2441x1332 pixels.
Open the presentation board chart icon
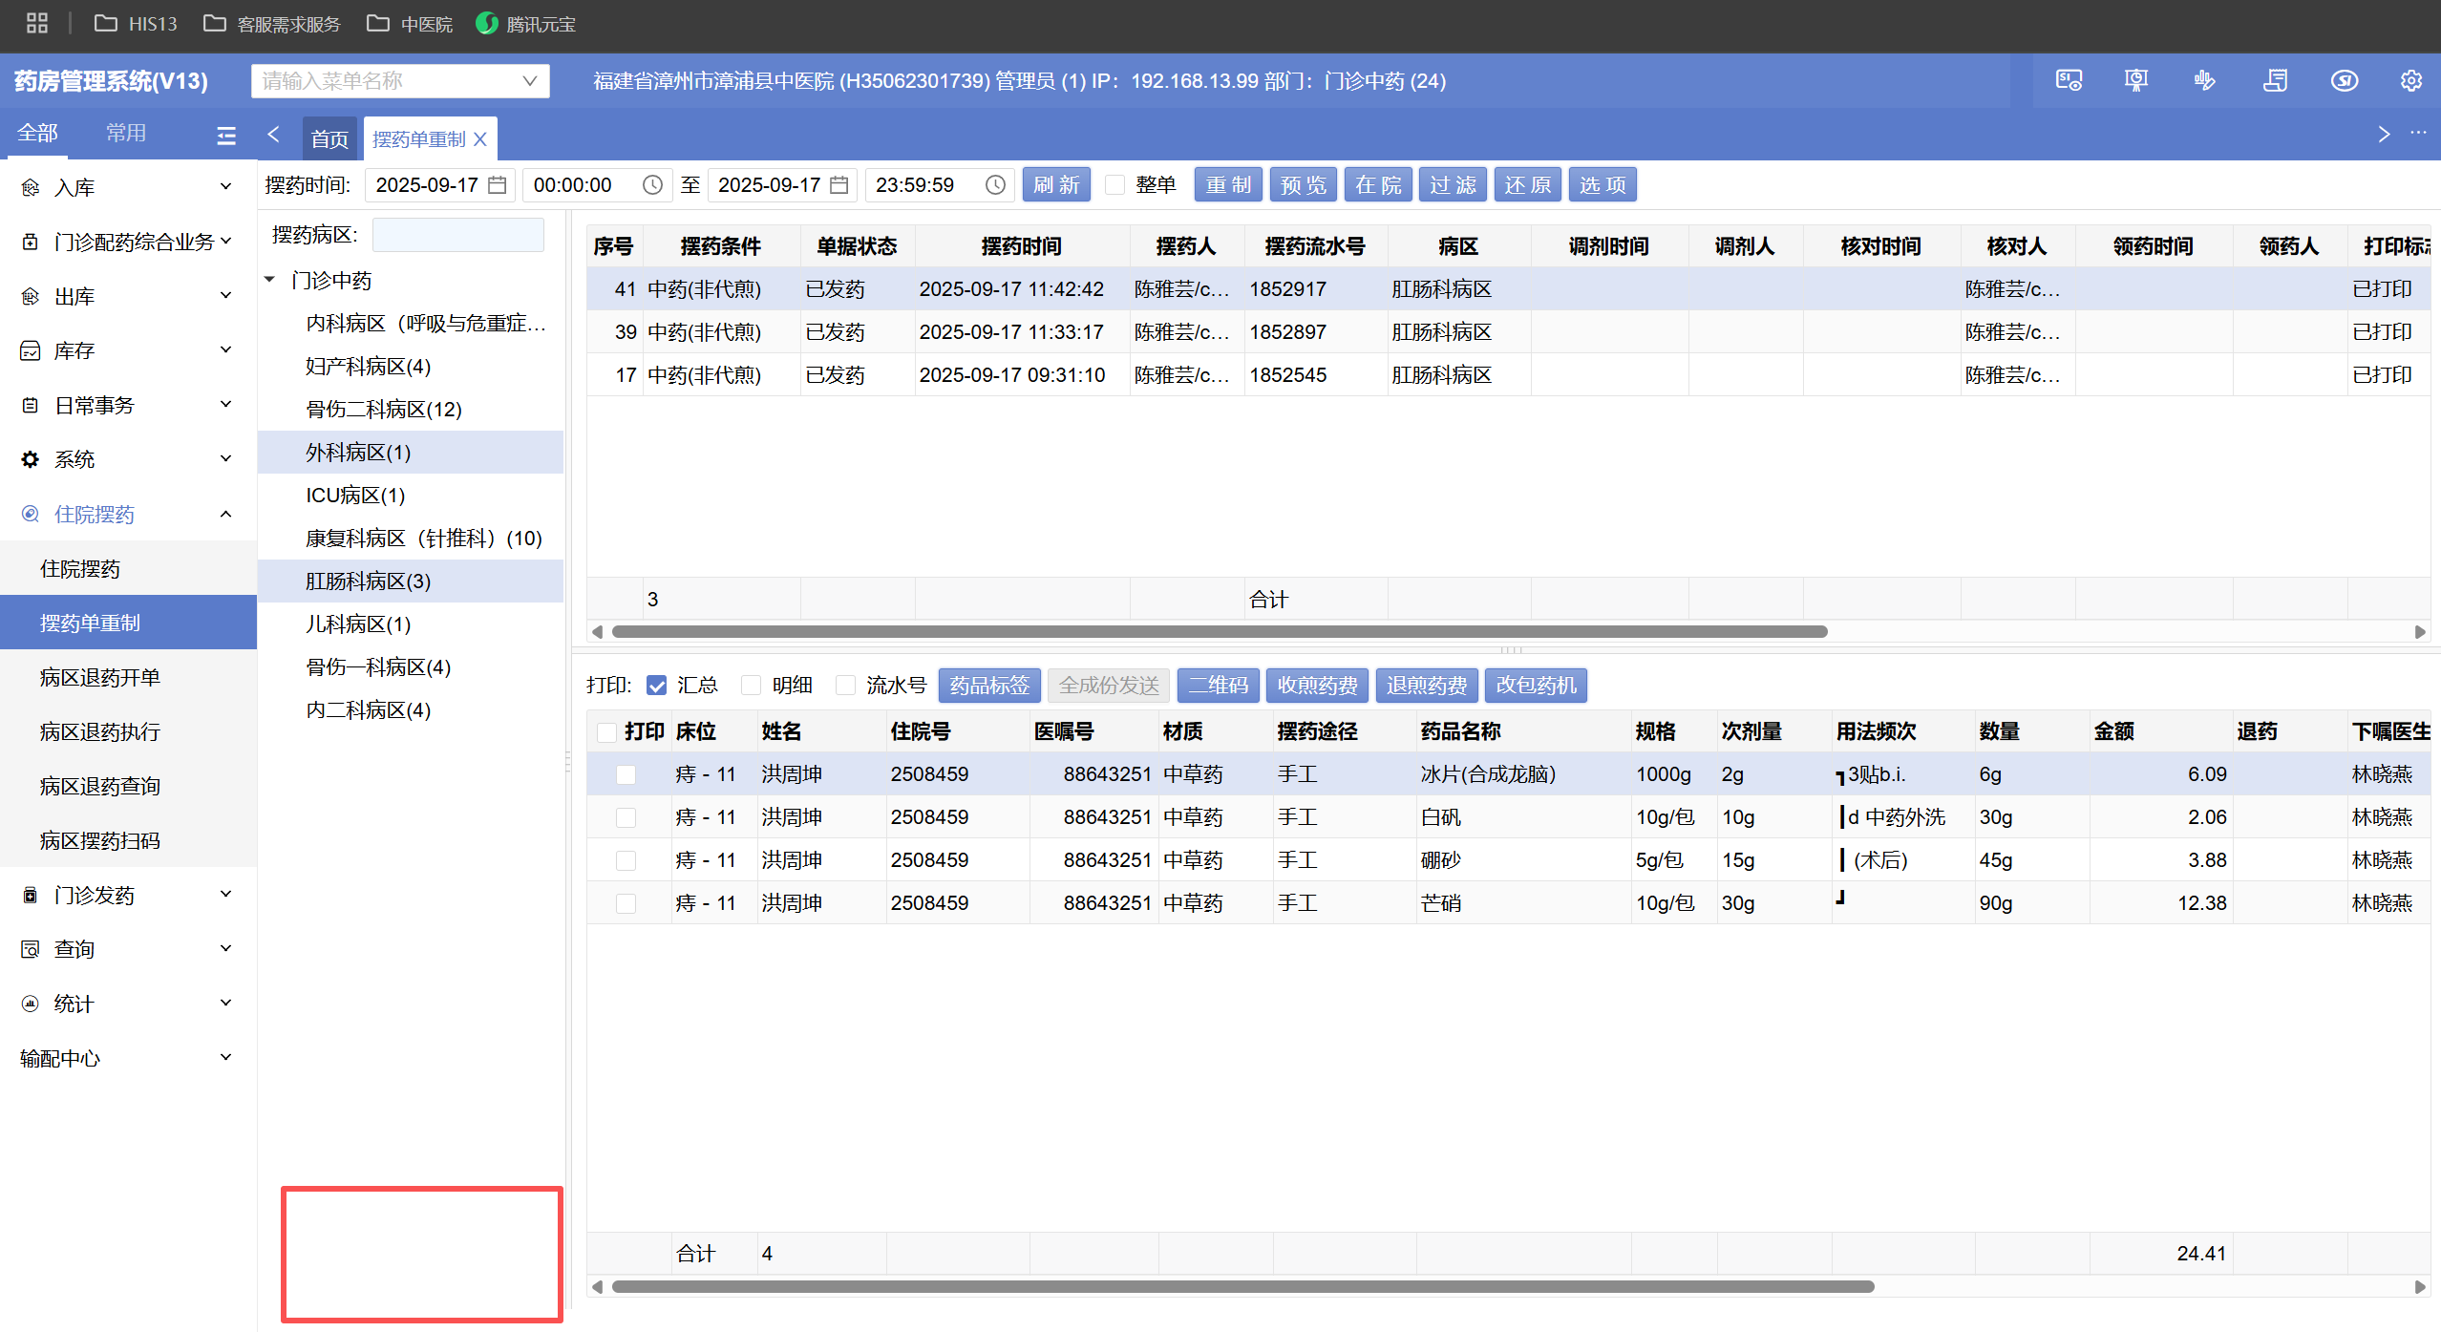[x=2136, y=81]
